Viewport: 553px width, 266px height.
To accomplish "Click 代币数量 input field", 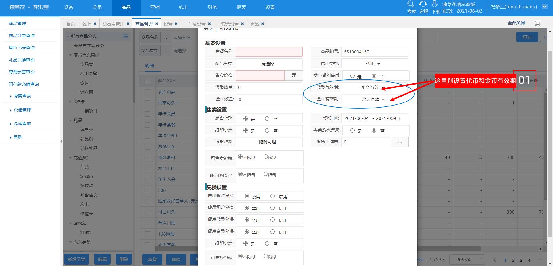I will click(x=269, y=87).
